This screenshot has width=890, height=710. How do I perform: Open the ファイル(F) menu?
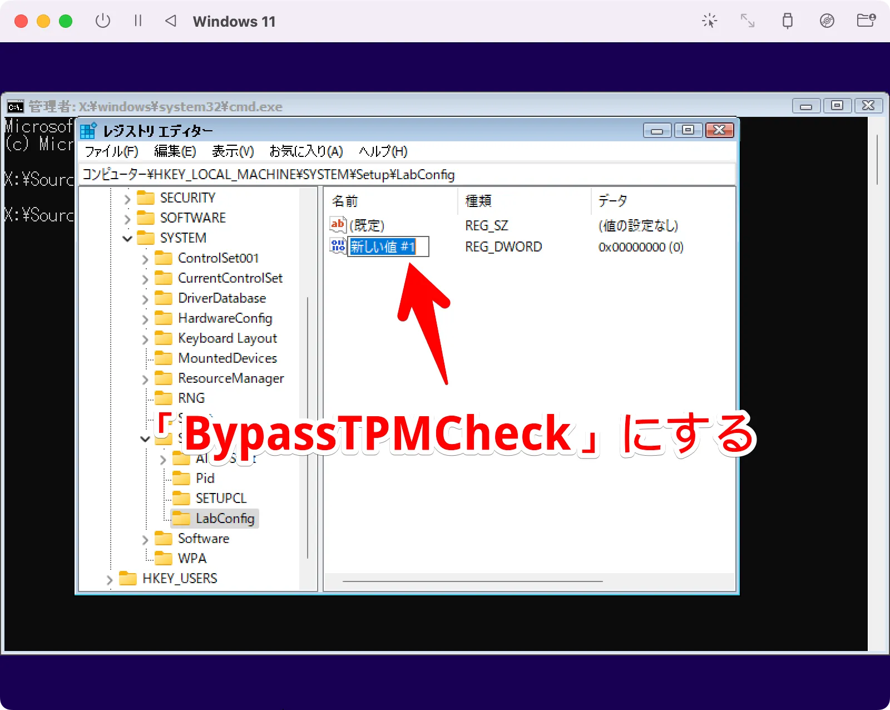click(x=111, y=151)
